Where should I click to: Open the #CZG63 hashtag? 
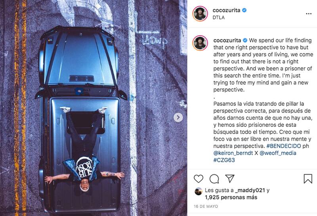pyautogui.click(x=224, y=160)
